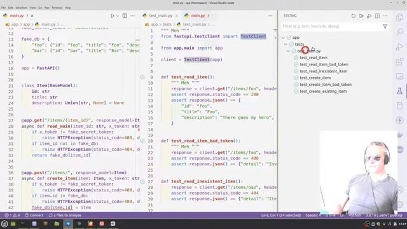
Task: Open the system start menu
Action: pyautogui.click(x=4, y=224)
